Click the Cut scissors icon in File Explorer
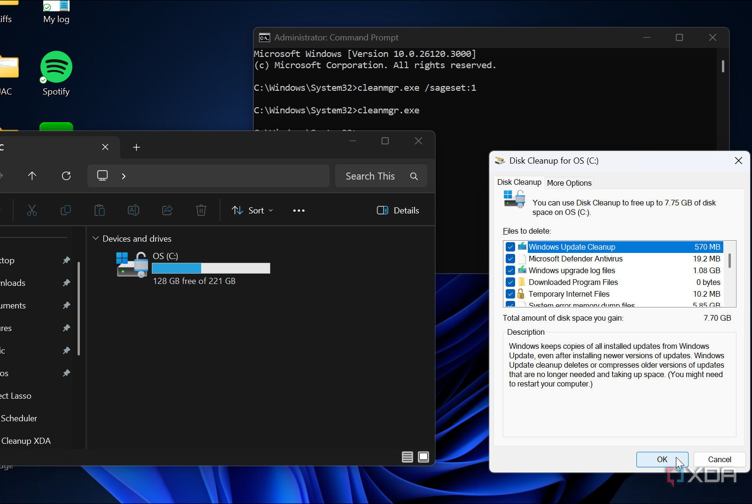Image resolution: width=752 pixels, height=504 pixels. click(32, 211)
